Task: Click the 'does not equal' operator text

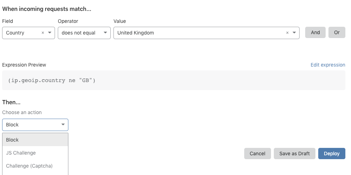Action: 79,33
